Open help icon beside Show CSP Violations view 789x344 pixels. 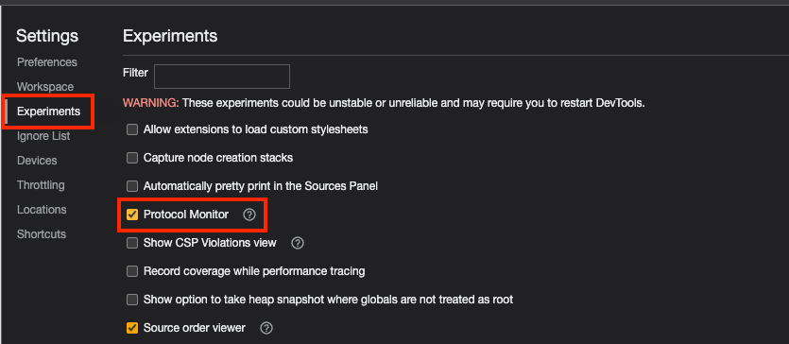click(x=298, y=244)
